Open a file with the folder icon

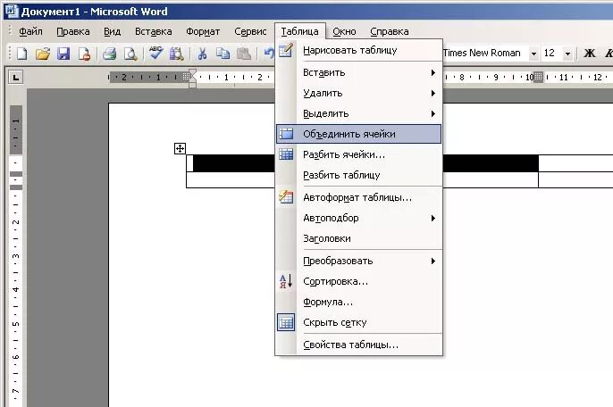tap(43, 54)
